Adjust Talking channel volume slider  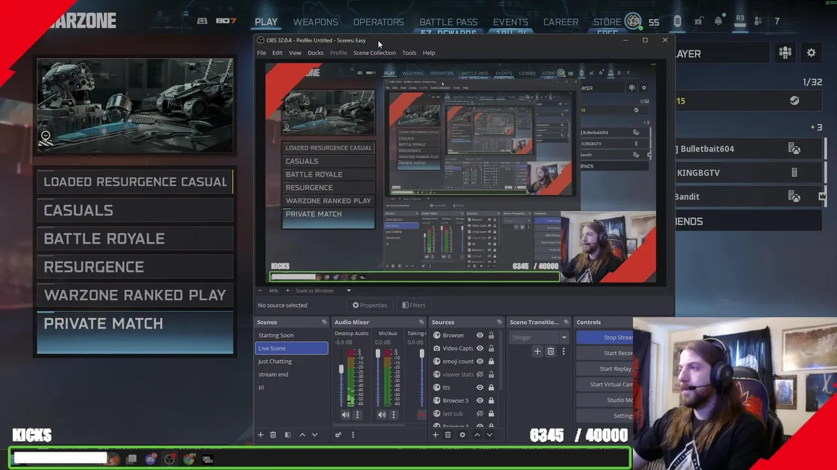tap(421, 354)
